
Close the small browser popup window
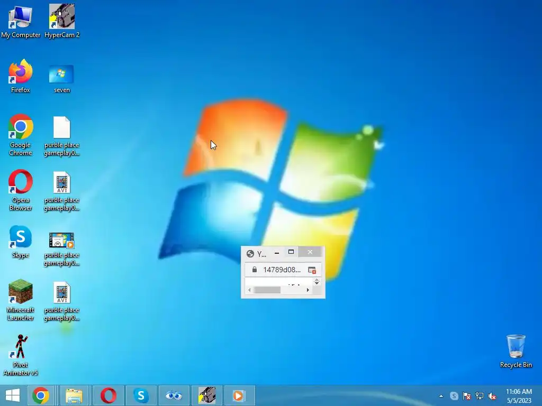tap(310, 252)
